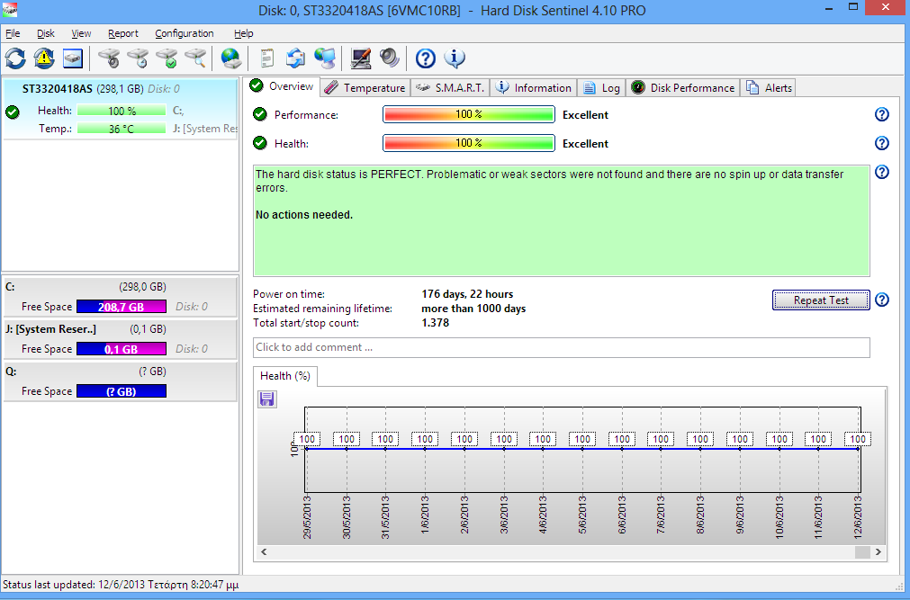This screenshot has height=600, width=910.
Task: Click the 12/6/2013 date label on graph
Action: (858, 517)
